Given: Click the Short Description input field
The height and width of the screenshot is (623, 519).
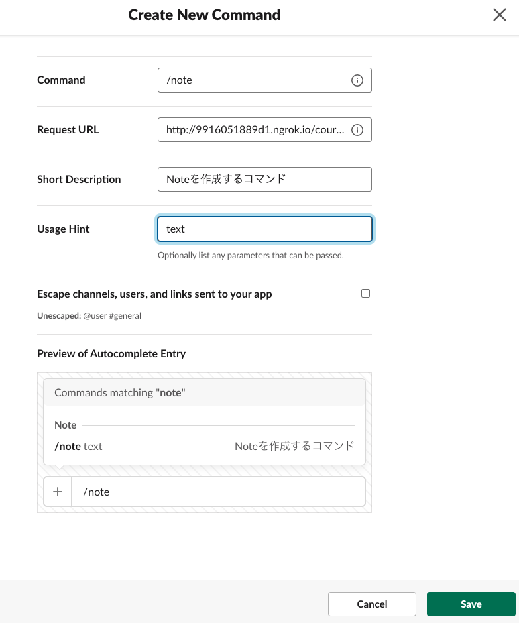Looking at the screenshot, I should pyautogui.click(x=265, y=180).
